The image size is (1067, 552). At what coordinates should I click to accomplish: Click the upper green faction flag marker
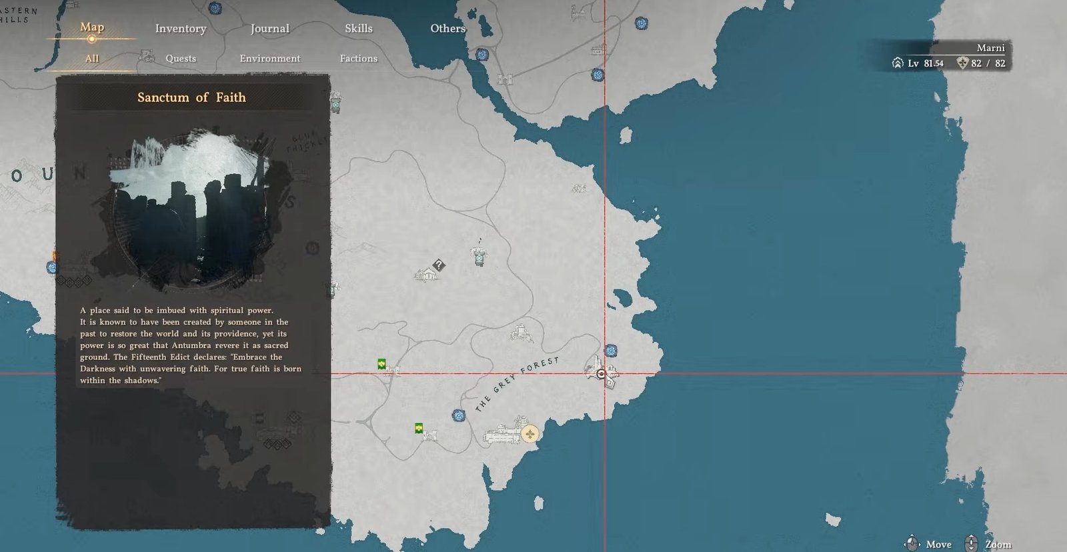click(381, 364)
